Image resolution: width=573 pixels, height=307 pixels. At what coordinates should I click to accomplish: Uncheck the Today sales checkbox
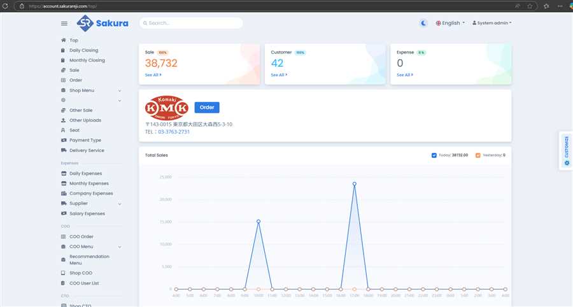(434, 155)
